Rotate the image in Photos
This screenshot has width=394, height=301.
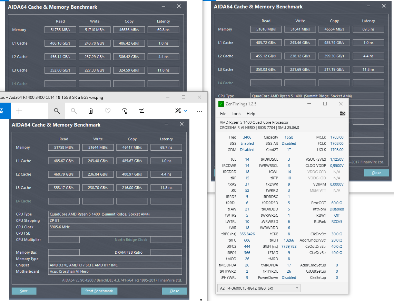pyautogui.click(x=125, y=111)
